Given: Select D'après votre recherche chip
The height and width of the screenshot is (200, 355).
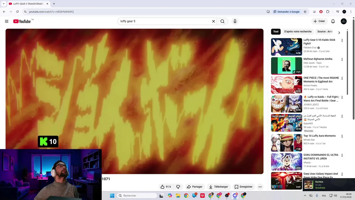Looking at the screenshot, I should [x=298, y=32].
